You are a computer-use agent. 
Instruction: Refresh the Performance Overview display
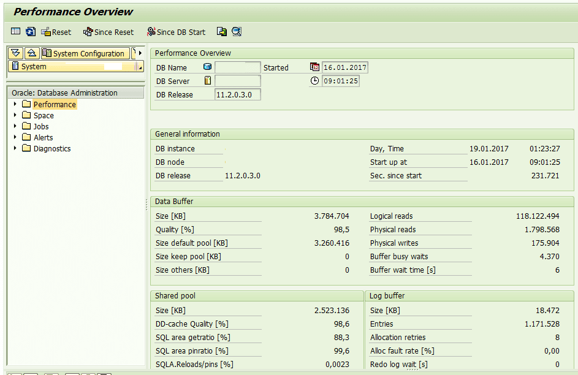pyautogui.click(x=30, y=32)
